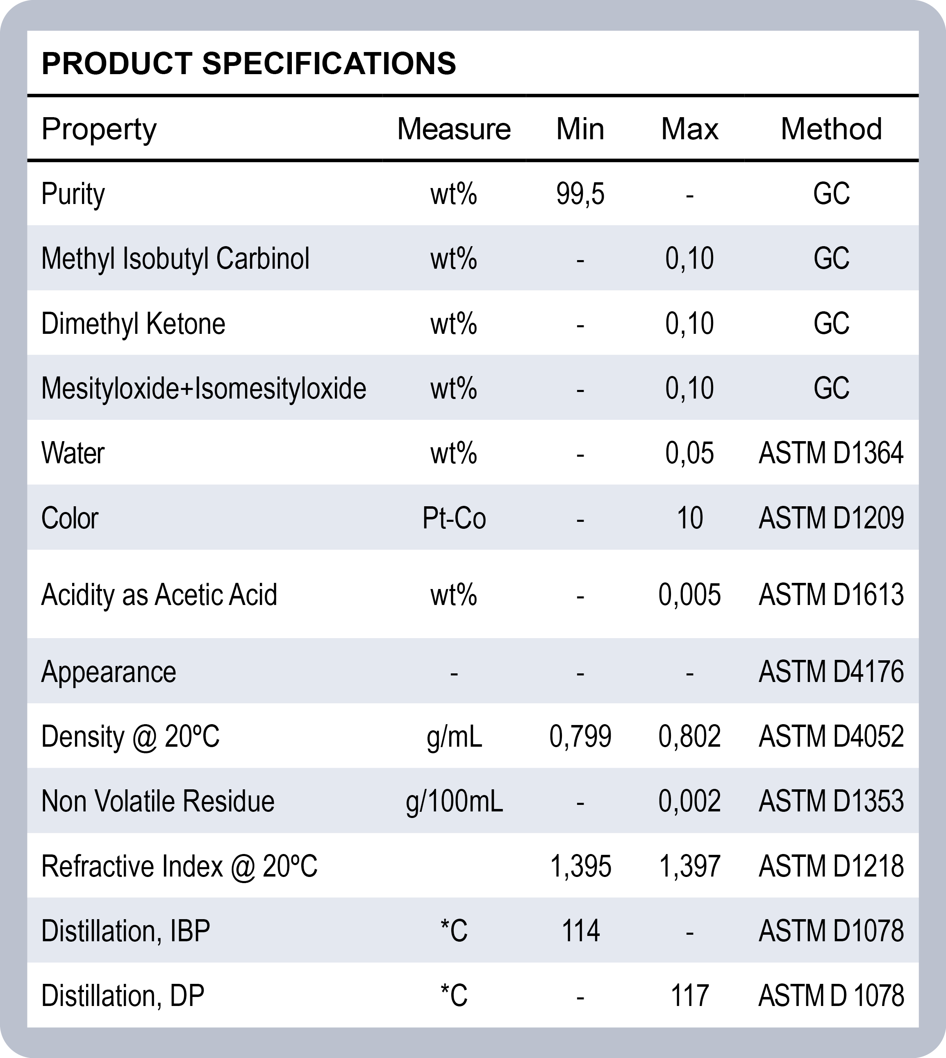Select the Min column header

point(580,129)
